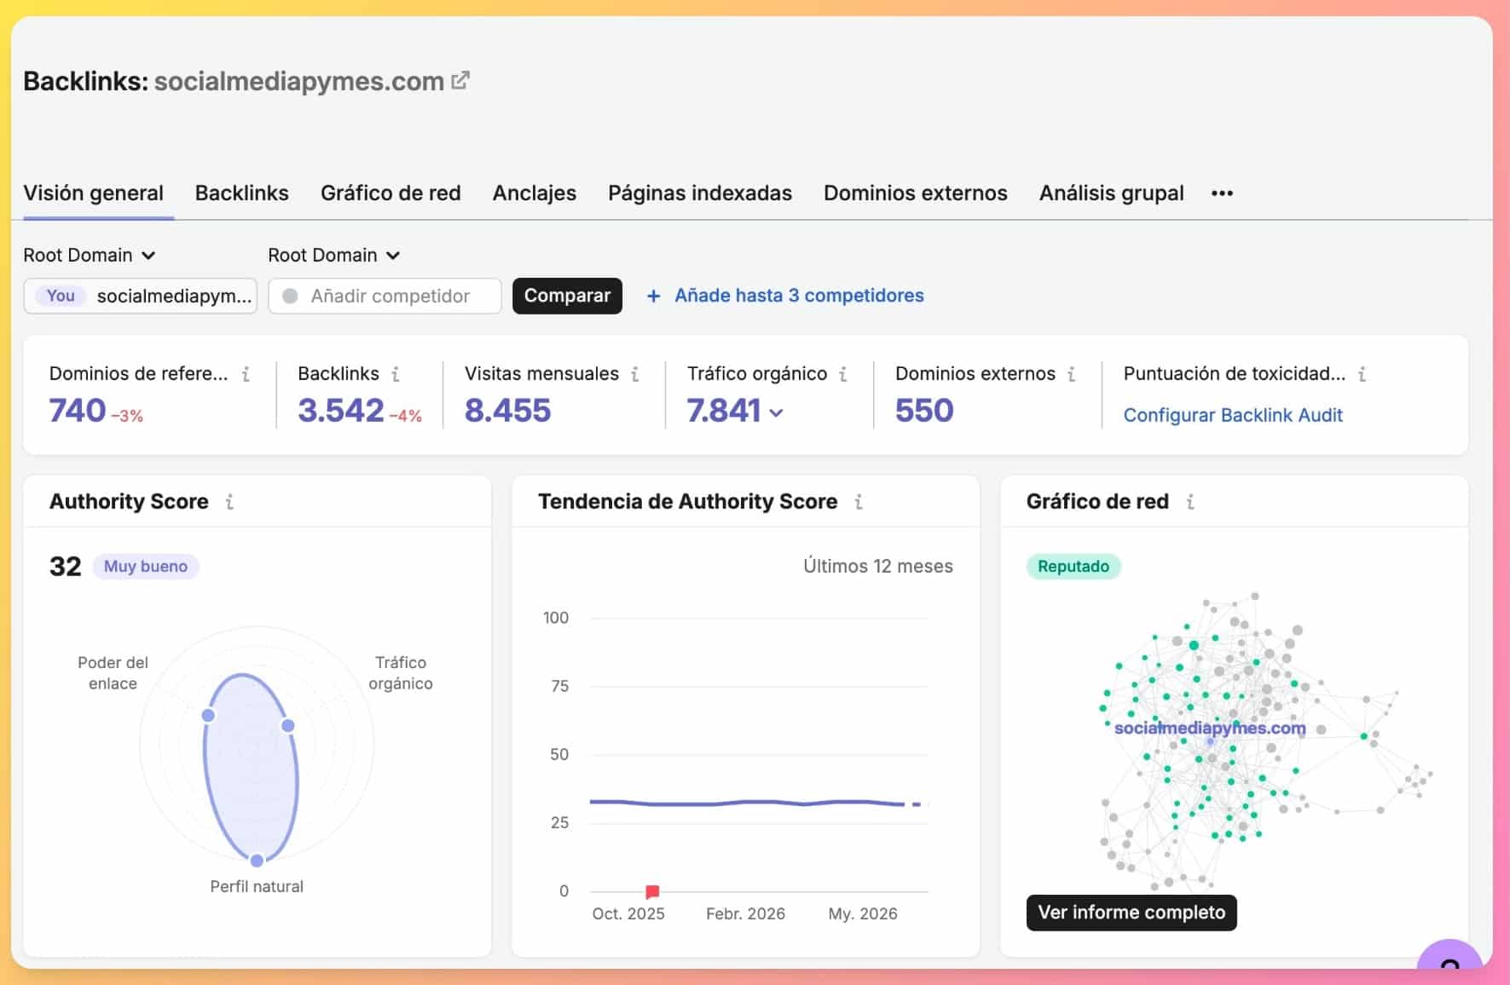
Task: Click the Authority Score value 32
Action: (66, 566)
